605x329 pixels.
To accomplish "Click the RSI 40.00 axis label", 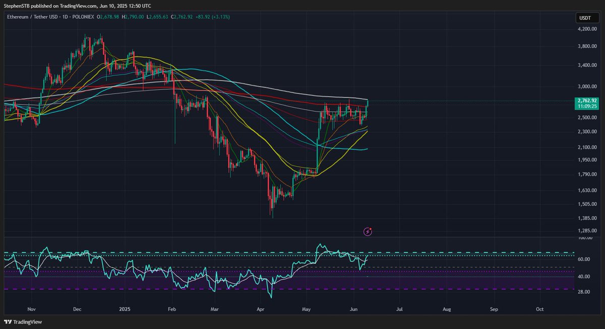I will pos(584,277).
